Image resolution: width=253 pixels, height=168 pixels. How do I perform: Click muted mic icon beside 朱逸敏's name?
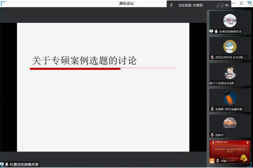click(212, 109)
